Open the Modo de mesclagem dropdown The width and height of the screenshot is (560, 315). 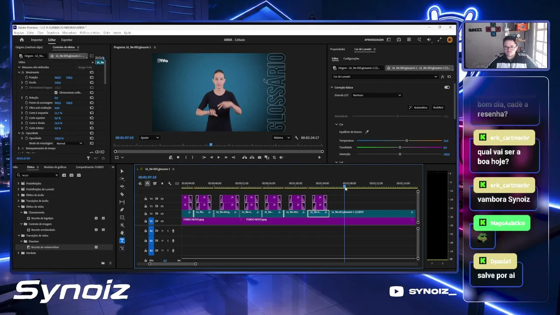69,143
